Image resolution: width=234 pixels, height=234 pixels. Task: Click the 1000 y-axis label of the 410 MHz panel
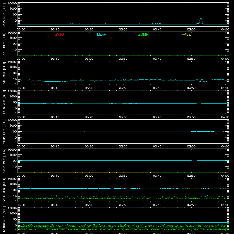pos(13,38)
